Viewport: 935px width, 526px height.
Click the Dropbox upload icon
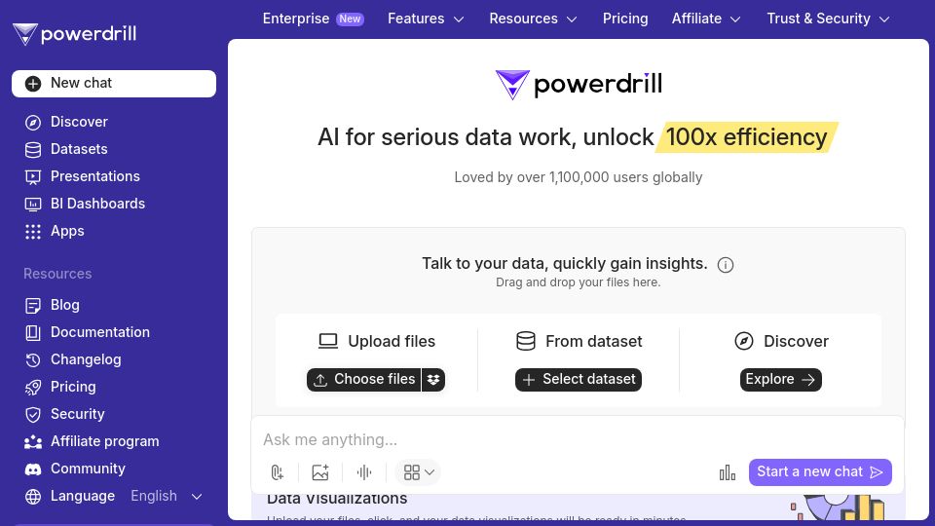(433, 380)
